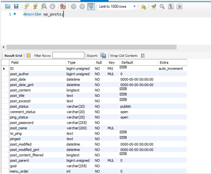The image size is (211, 174).
Task: Select post_status field cell
Action: tap(38, 106)
